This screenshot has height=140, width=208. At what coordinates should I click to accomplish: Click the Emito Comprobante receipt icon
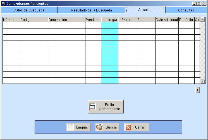[x=92, y=107]
